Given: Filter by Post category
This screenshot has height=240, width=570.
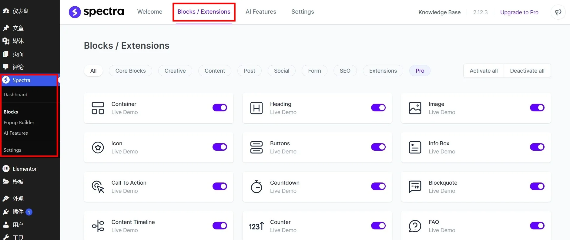Looking at the screenshot, I should (250, 71).
